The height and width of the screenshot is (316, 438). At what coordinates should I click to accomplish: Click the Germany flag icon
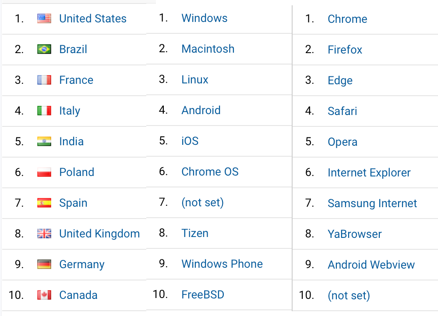[x=44, y=264]
